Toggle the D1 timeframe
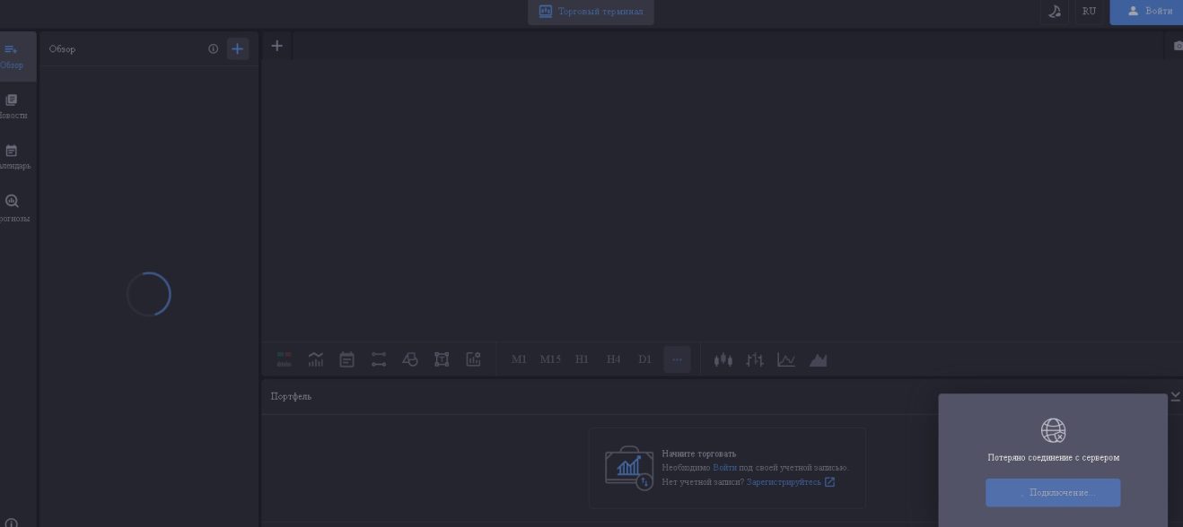Screen dimensions: 1183x527 pyautogui.click(x=644, y=359)
